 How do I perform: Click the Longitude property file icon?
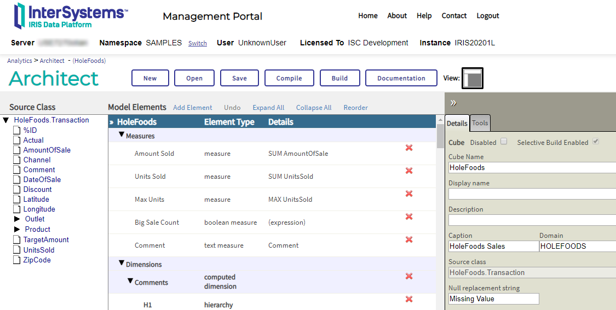coord(16,209)
